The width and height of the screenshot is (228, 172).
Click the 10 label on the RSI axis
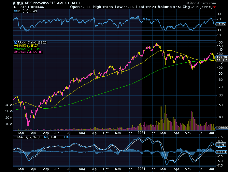[x=219, y=35]
